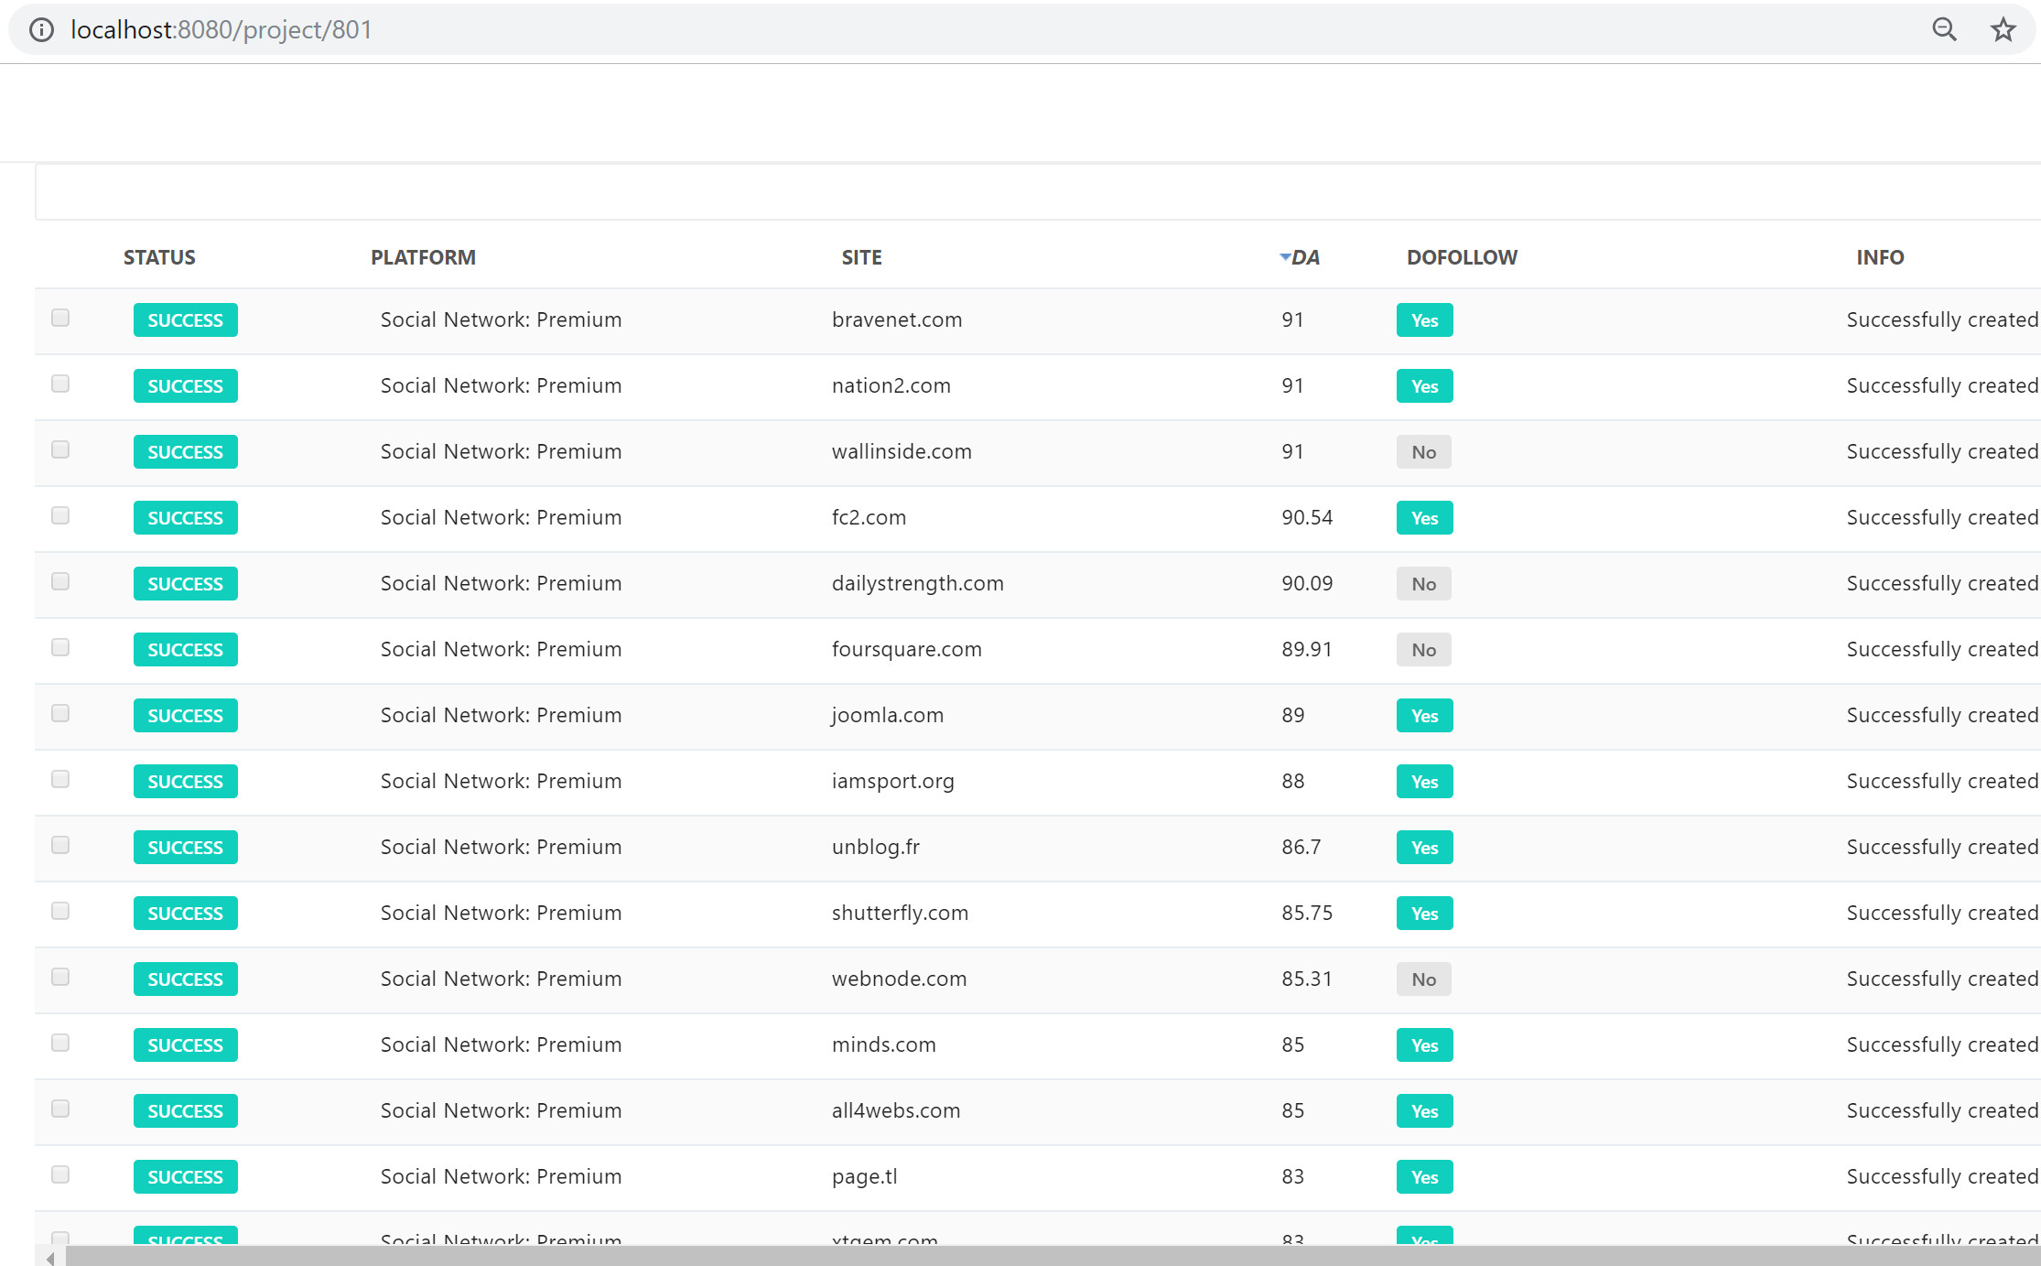Open the shutterfly.com site entry
2041x1266 pixels.
coord(900,914)
